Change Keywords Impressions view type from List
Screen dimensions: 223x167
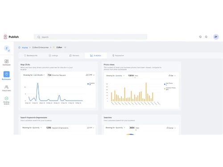pos(91,128)
